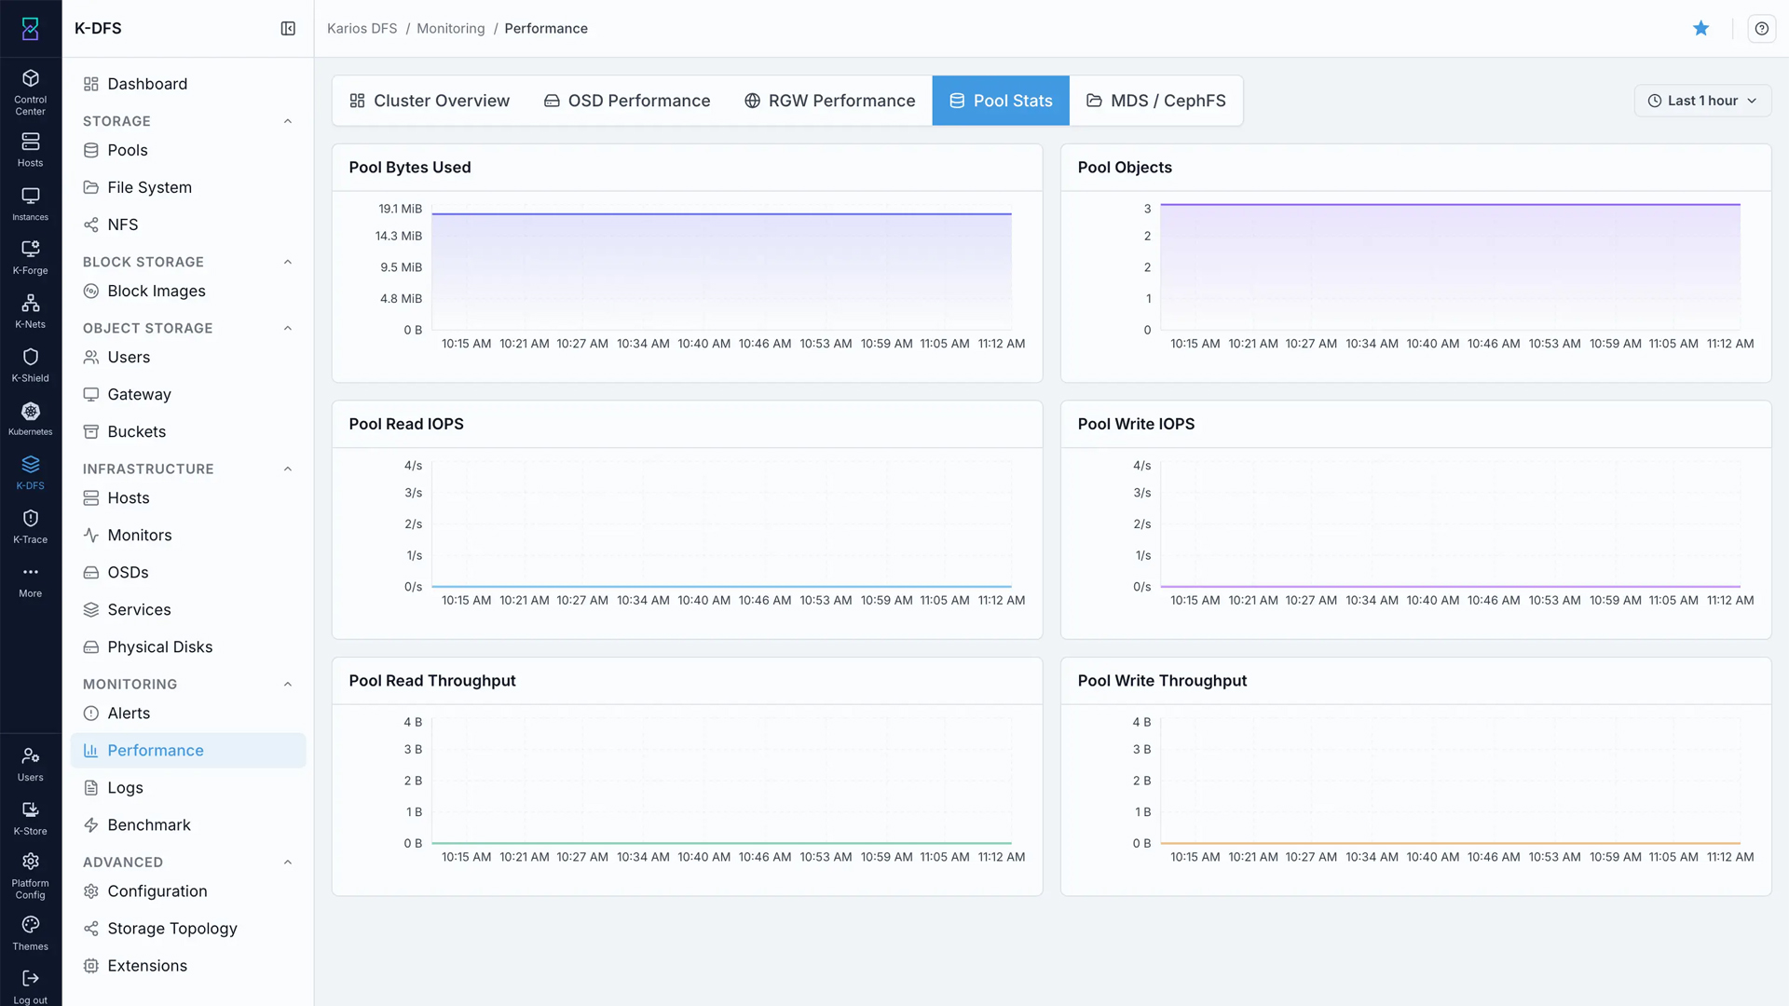Collapse the ADVANCED section chevron
The height and width of the screenshot is (1006, 1789).
click(288, 862)
